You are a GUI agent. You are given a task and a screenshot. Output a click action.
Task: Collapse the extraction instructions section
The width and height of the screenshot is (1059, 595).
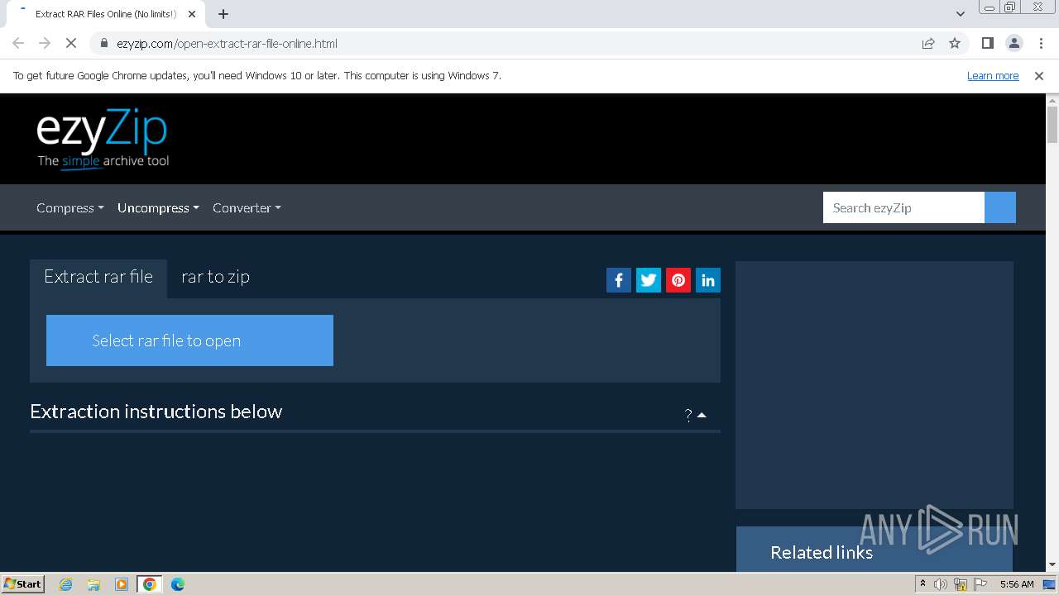pyautogui.click(x=695, y=415)
